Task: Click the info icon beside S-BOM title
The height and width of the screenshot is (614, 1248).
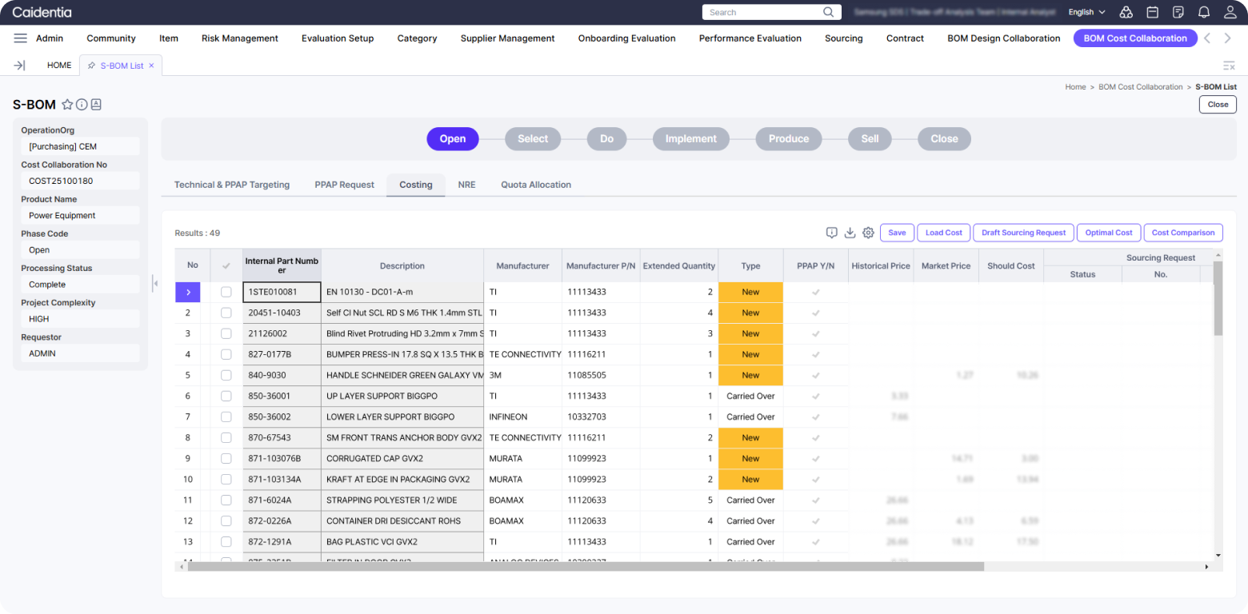Action: click(x=82, y=105)
